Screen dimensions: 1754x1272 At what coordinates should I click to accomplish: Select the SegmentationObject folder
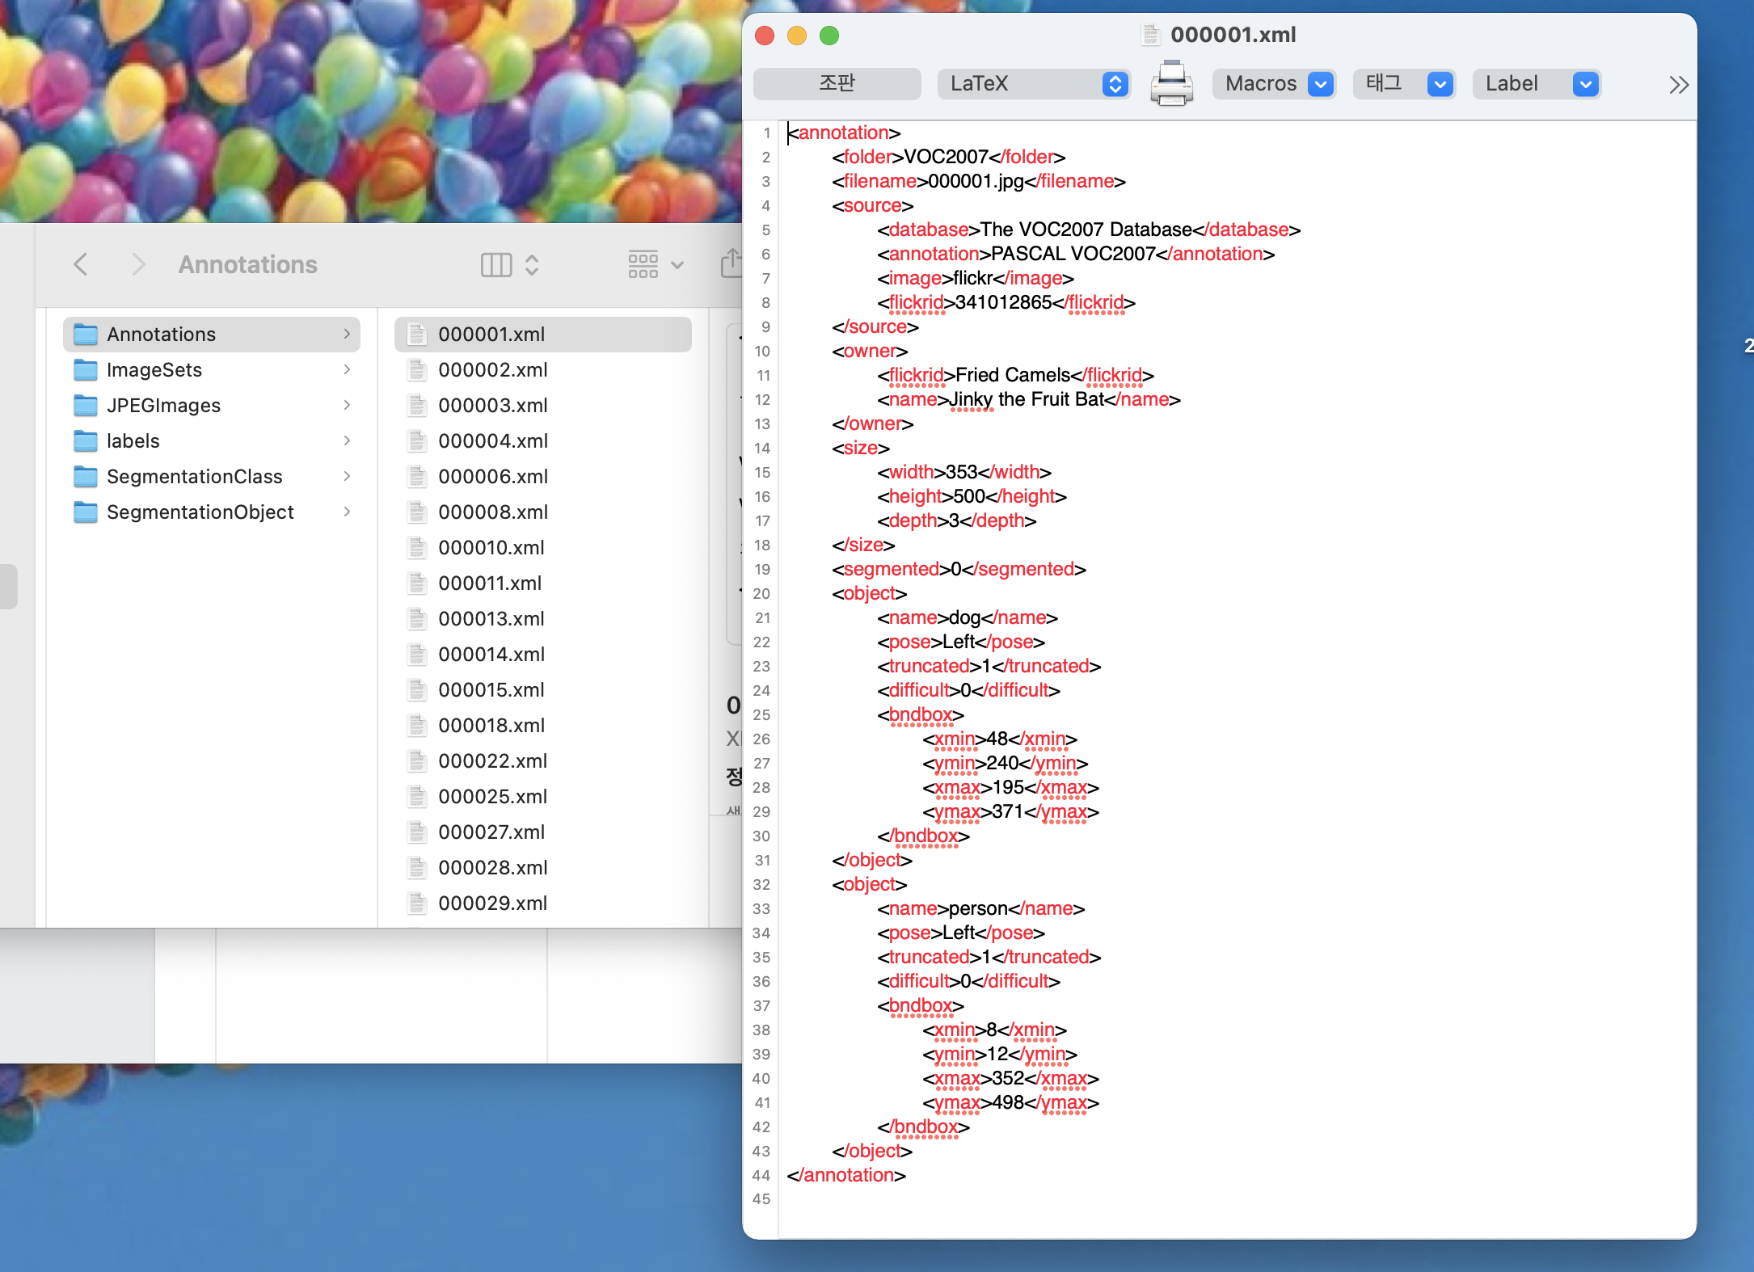click(200, 512)
